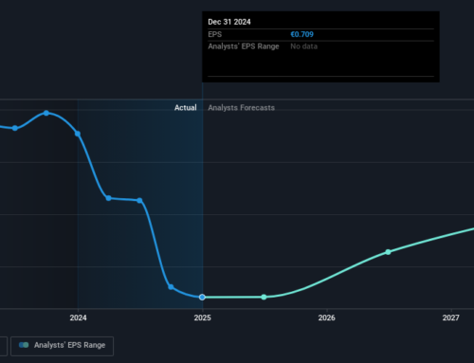Select the EPS data point in early Q2 2024
Viewport: 474px width, 363px height.
point(108,198)
